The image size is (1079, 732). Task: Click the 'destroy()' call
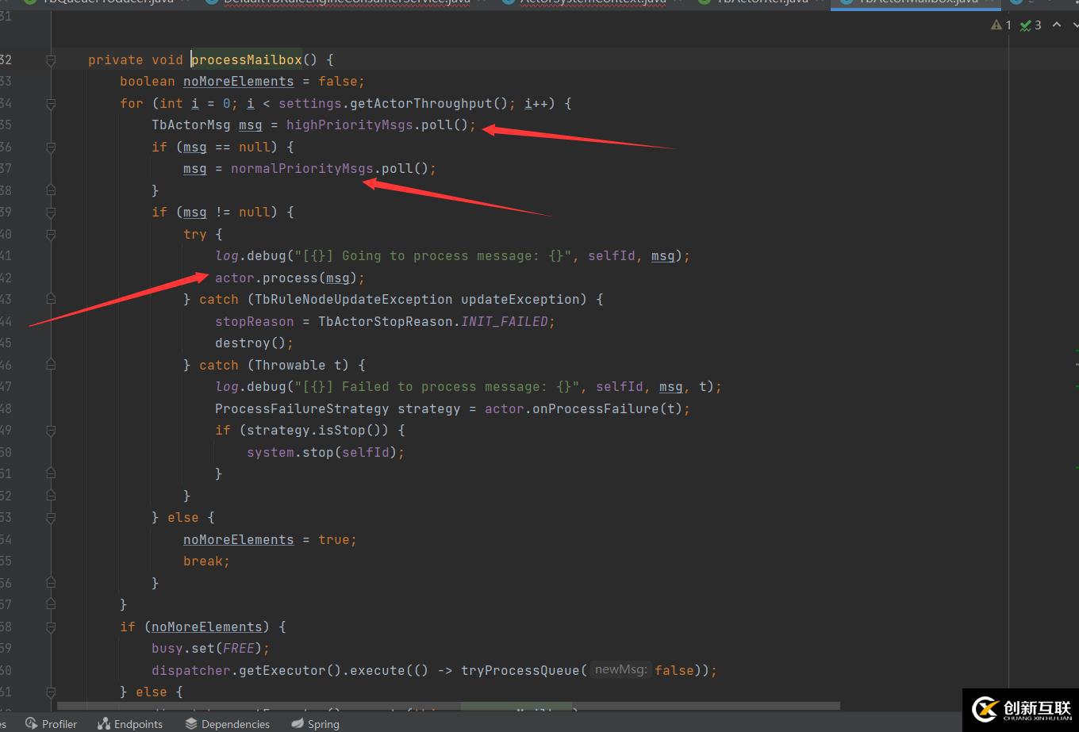(x=254, y=343)
